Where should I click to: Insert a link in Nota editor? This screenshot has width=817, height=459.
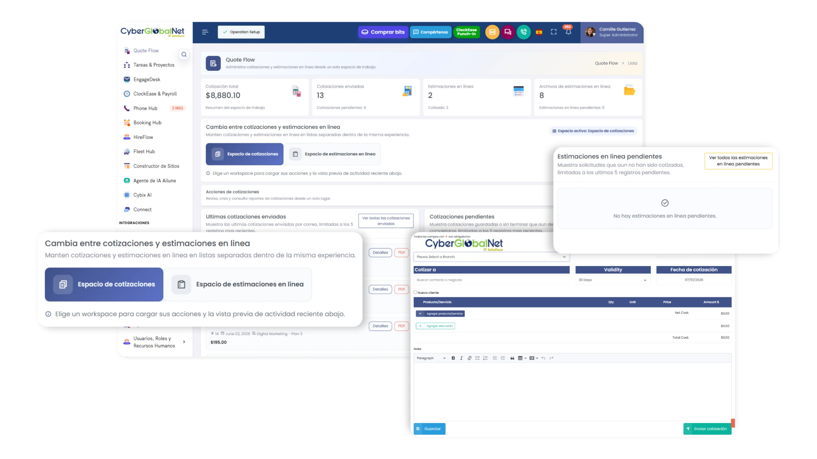[x=469, y=358]
